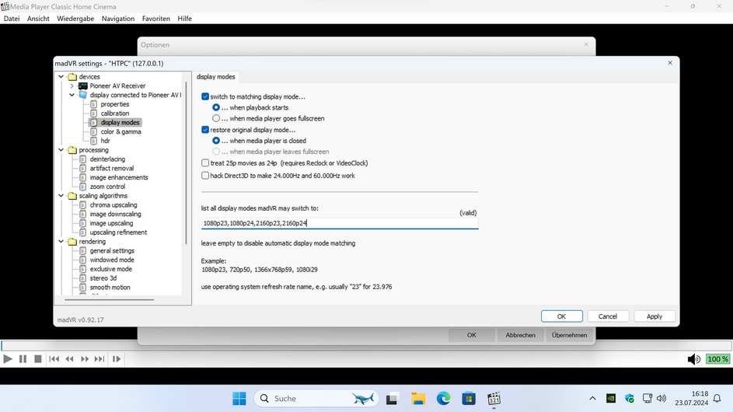Open the 'exclusive mode' page
The height and width of the screenshot is (412, 733).
click(111, 269)
